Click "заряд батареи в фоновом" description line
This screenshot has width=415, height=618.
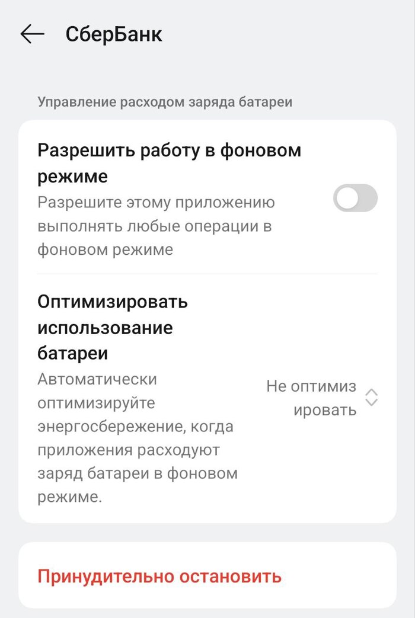coord(138,474)
